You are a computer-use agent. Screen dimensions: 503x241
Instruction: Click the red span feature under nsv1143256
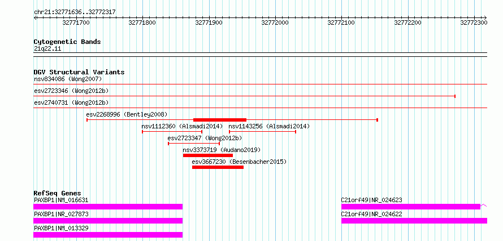point(262,131)
